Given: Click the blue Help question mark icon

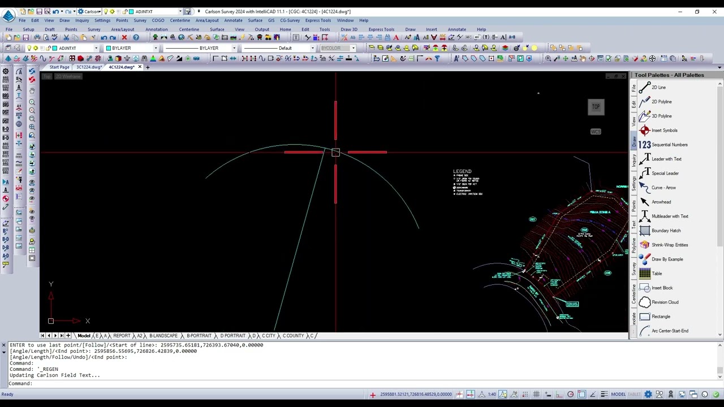Looking at the screenshot, I should [x=136, y=37].
